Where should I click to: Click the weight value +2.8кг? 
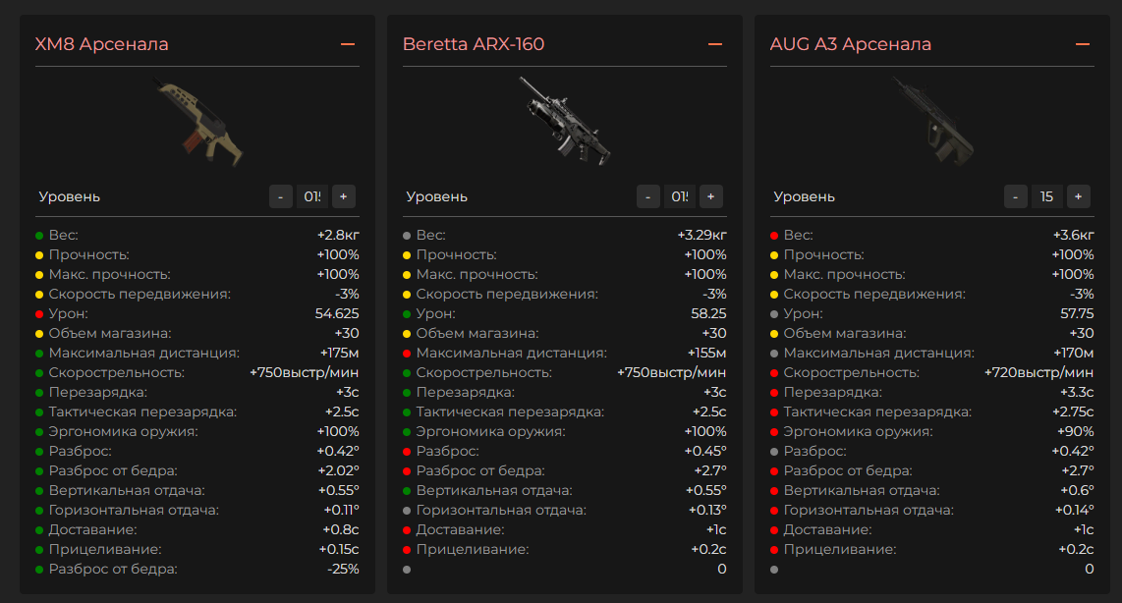click(338, 236)
